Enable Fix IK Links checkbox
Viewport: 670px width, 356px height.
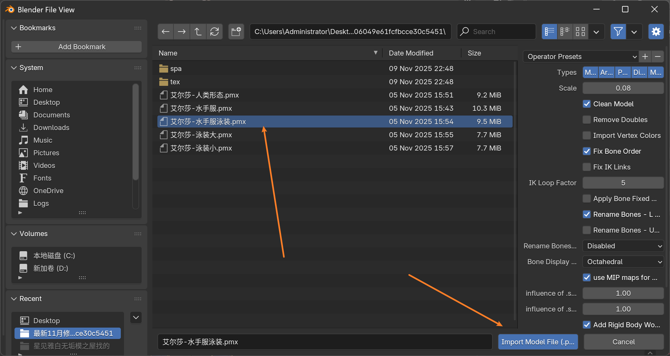coord(587,167)
